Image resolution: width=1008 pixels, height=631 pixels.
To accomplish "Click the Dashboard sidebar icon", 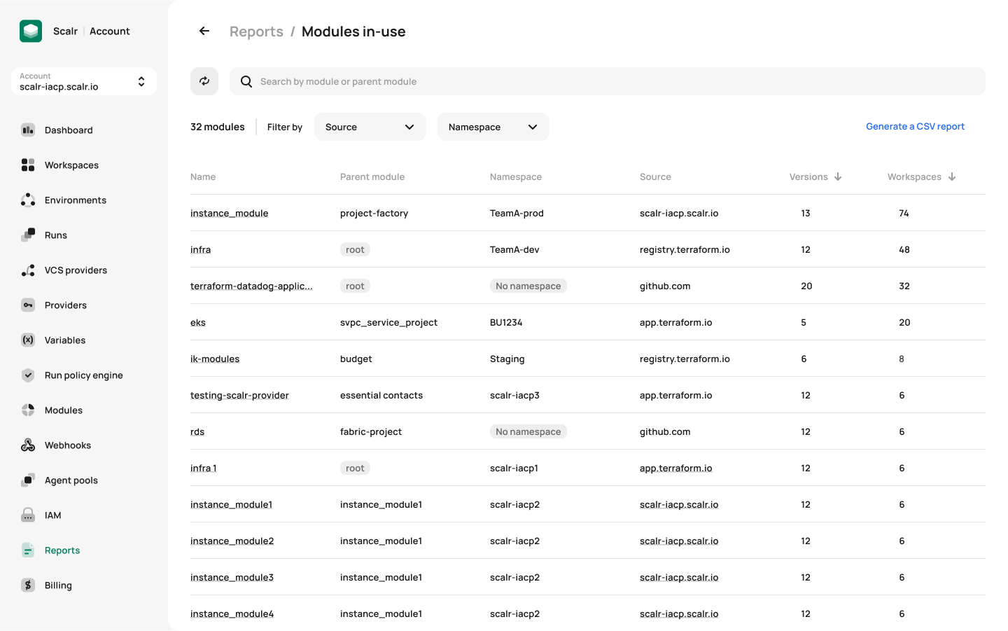I will tap(28, 130).
